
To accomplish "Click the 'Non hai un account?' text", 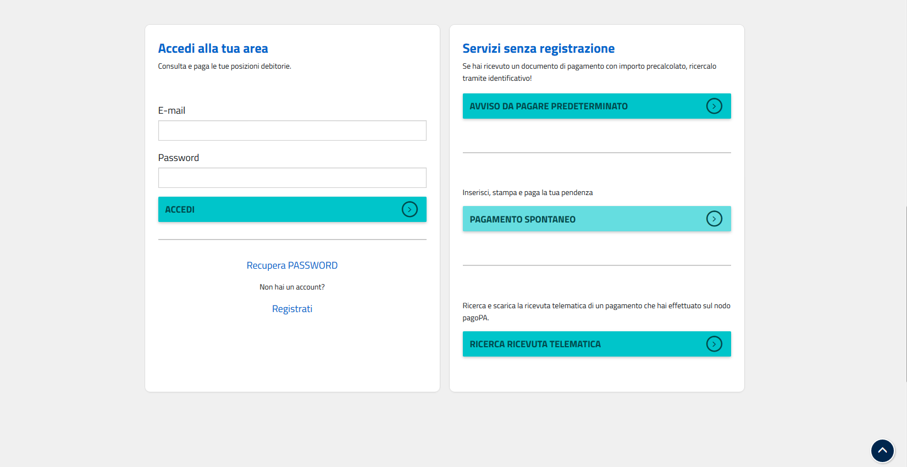I will (292, 287).
